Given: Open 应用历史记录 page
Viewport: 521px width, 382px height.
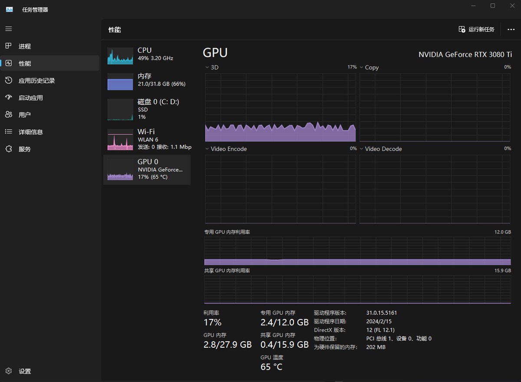Looking at the screenshot, I should coord(50,80).
